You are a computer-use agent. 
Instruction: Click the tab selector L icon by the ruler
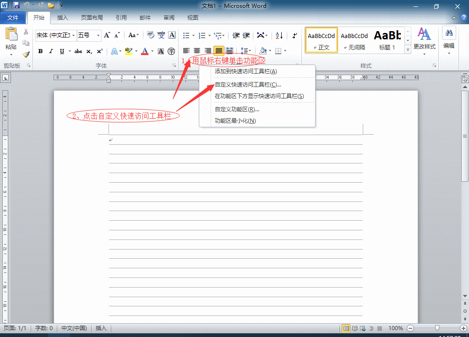[5, 78]
